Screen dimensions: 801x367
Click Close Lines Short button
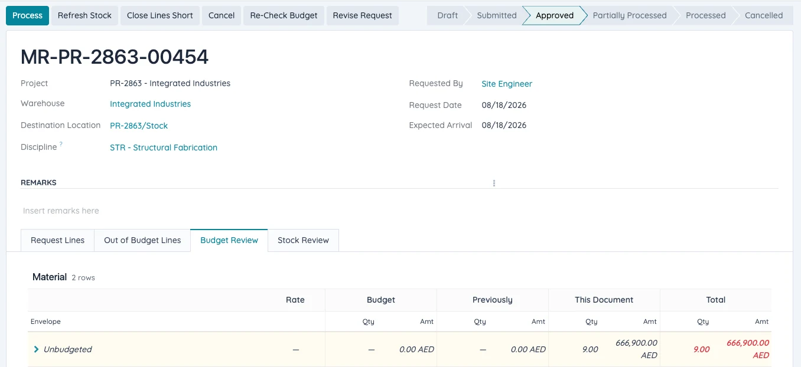160,15
